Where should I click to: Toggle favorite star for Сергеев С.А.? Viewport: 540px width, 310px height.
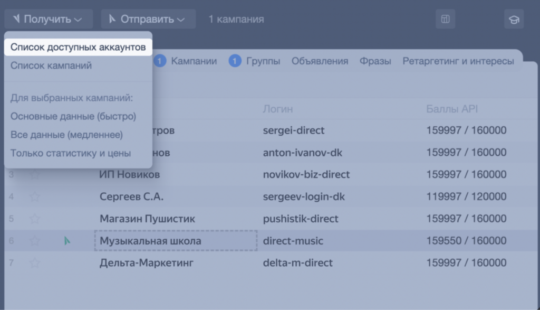35,196
